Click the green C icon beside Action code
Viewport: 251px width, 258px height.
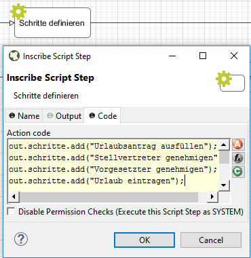[238, 172]
